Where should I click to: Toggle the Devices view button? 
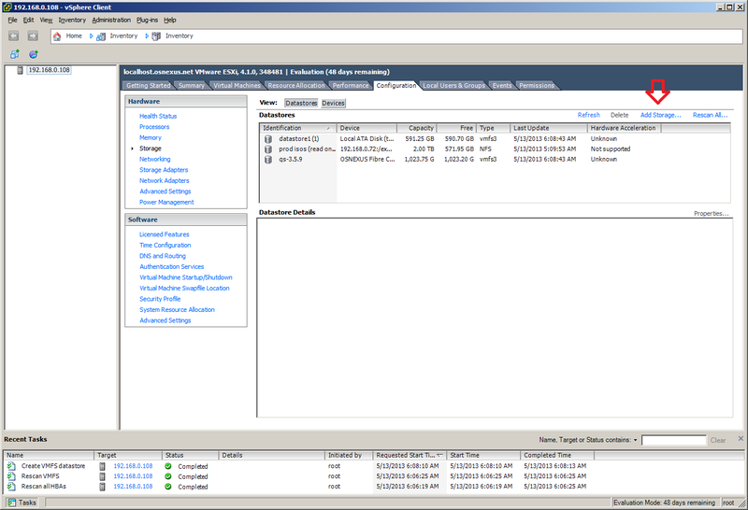click(333, 103)
